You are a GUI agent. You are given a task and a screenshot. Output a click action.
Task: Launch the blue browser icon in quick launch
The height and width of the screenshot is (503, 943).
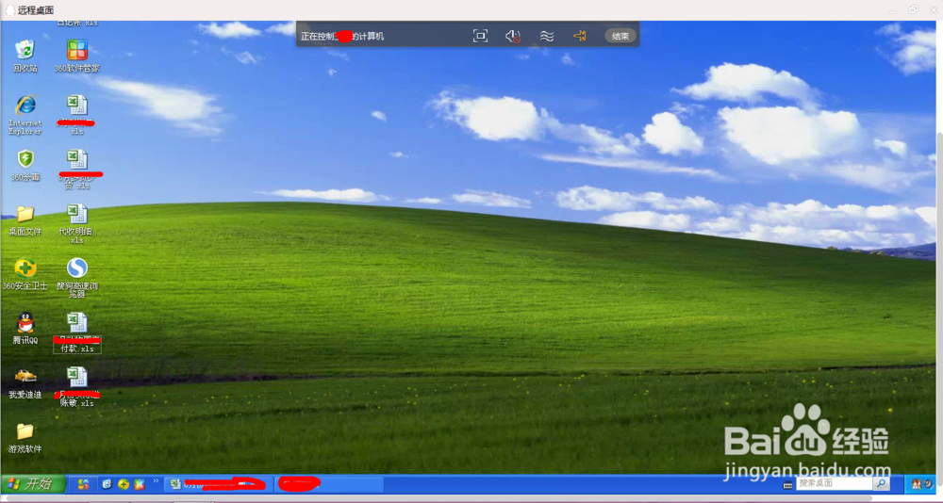(108, 484)
